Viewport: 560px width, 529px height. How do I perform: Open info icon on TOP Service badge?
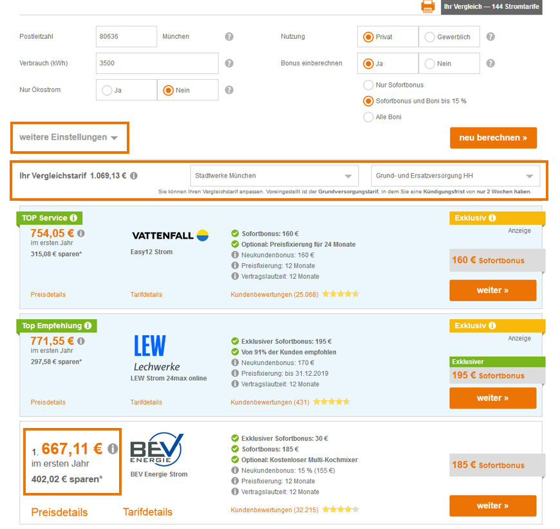point(73,218)
